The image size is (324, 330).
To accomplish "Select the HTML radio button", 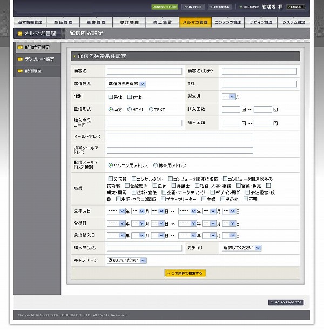I will tap(130, 109).
